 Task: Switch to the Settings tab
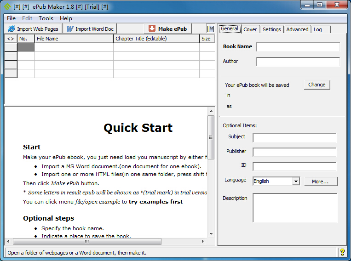pos(271,29)
